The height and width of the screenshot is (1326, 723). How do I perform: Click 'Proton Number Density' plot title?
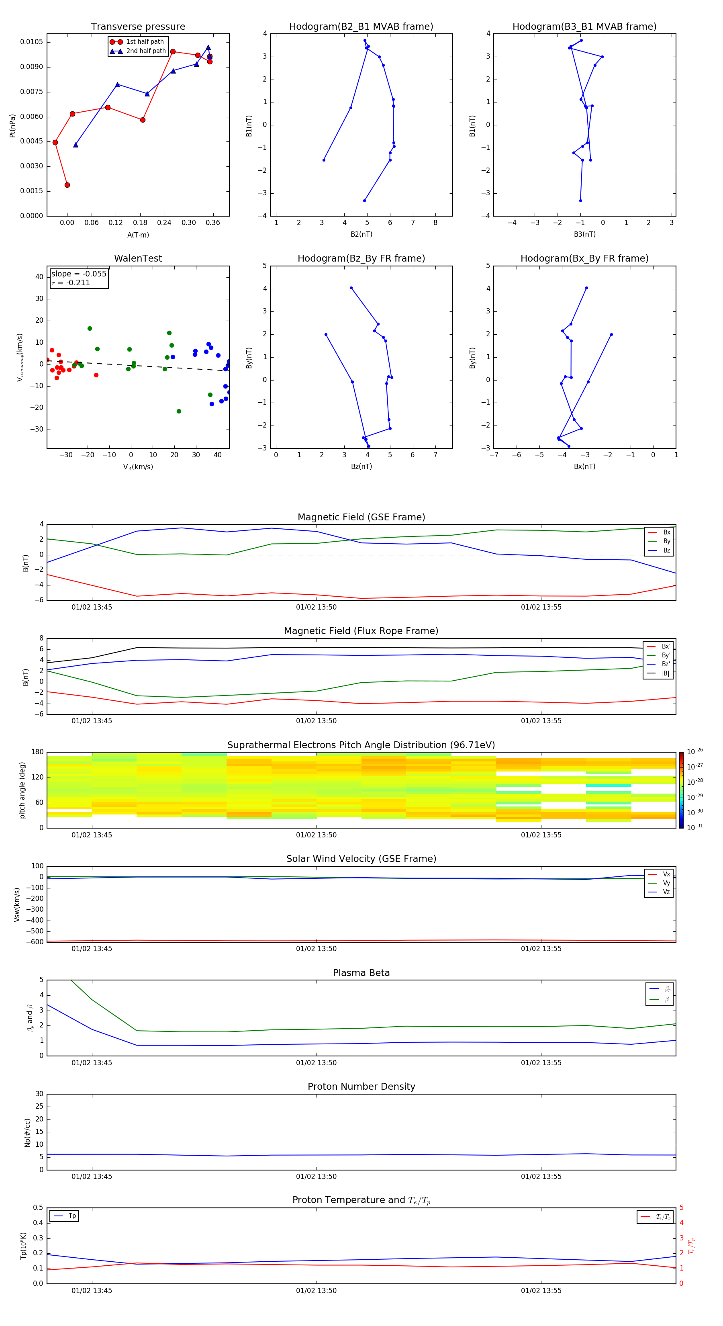361,1087
